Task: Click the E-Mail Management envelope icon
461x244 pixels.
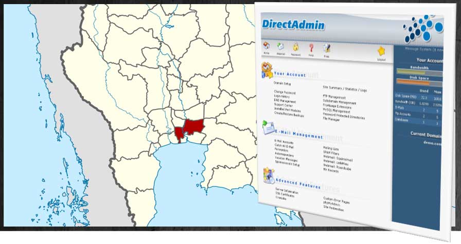Action: click(268, 127)
